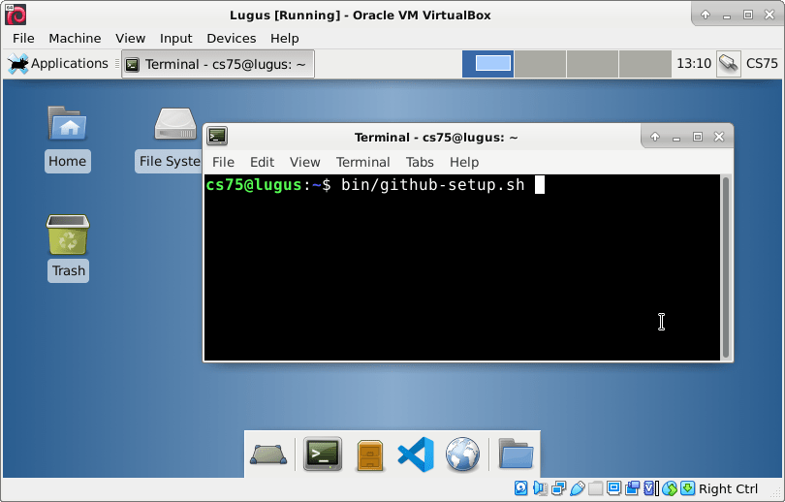Open the Xfce Applications menu
This screenshot has width=785, height=502.
click(58, 64)
